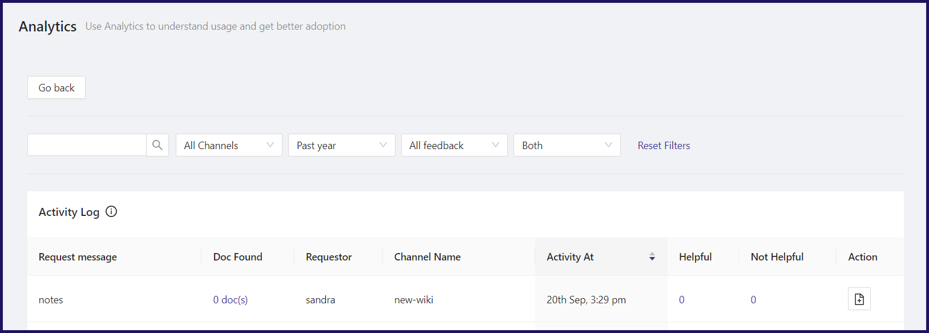Click the sandra requestor cell
Viewport: 929px width, 333px height.
[x=320, y=300]
